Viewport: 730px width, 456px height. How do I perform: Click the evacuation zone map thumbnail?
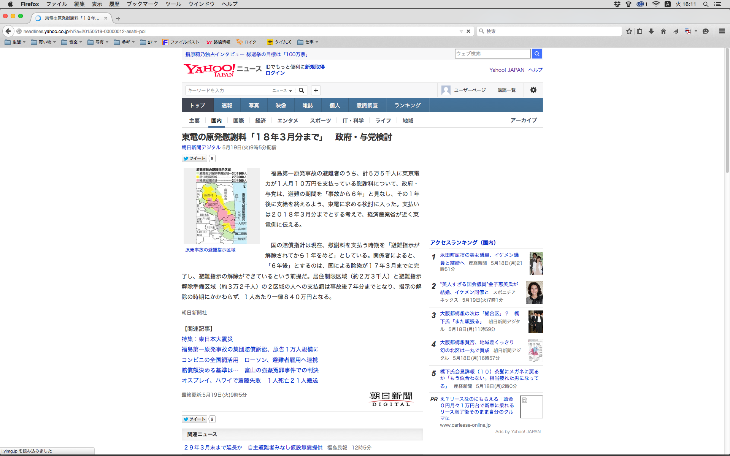(221, 206)
